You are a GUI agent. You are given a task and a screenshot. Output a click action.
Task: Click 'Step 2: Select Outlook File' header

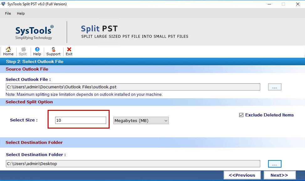35,61
